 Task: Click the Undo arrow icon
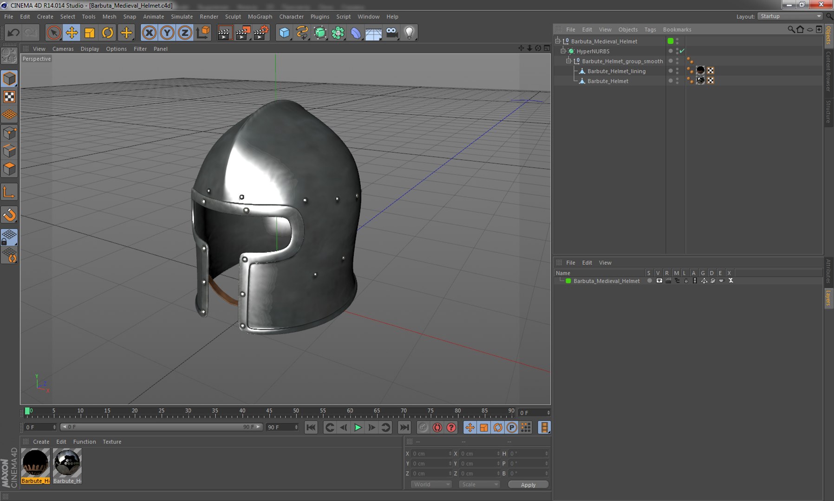13,32
